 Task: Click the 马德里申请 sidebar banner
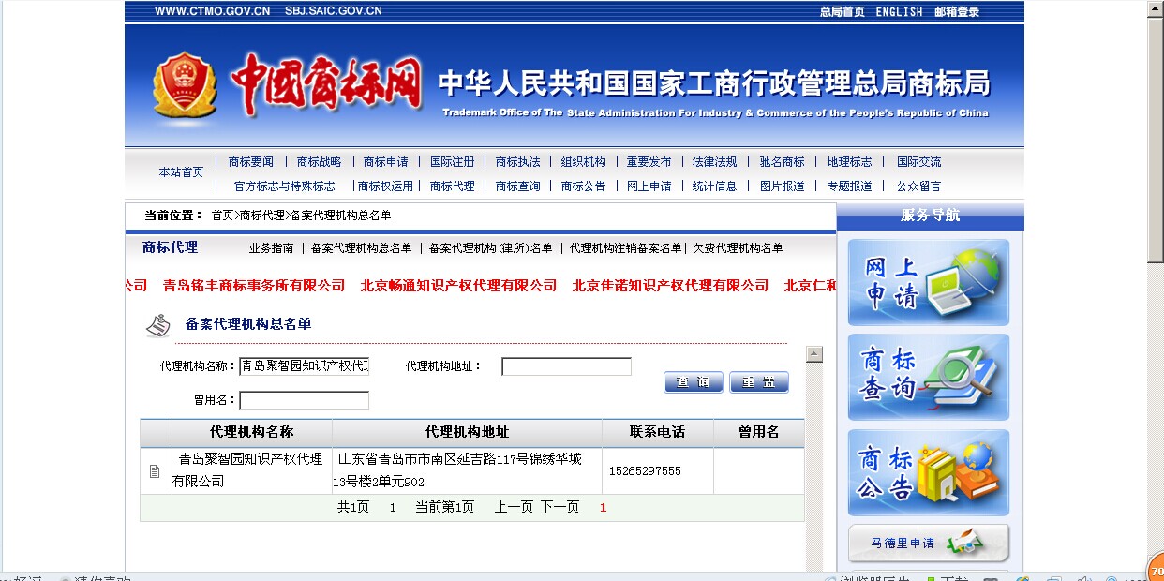928,544
